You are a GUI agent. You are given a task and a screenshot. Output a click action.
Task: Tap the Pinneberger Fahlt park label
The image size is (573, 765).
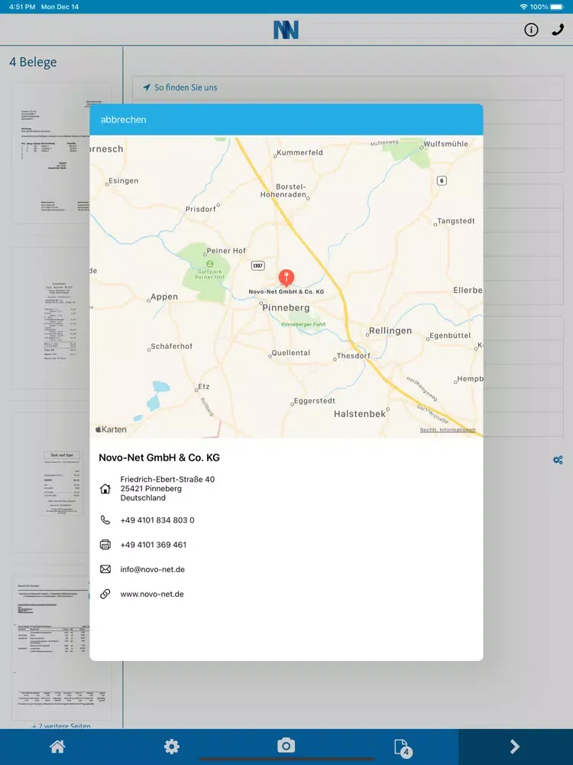tap(303, 324)
